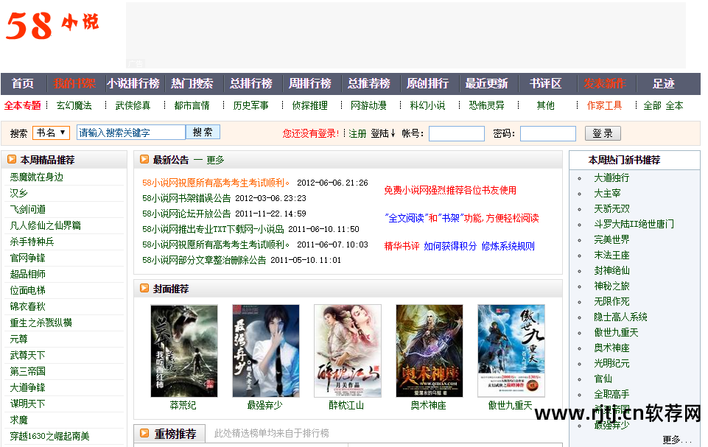The width and height of the screenshot is (708, 447).
Task: Open 书评区 navigation item
Action: [x=545, y=83]
